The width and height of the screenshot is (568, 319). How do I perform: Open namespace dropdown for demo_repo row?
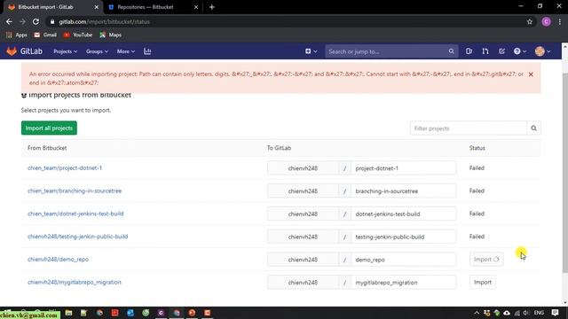pos(303,260)
